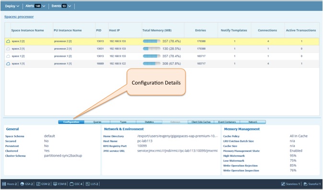The width and height of the screenshot is (323, 190).
Task: Click the space icon of space.2 [1] row
Action: point(8,49)
